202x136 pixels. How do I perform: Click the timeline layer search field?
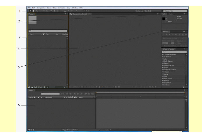[x=50, y=94]
